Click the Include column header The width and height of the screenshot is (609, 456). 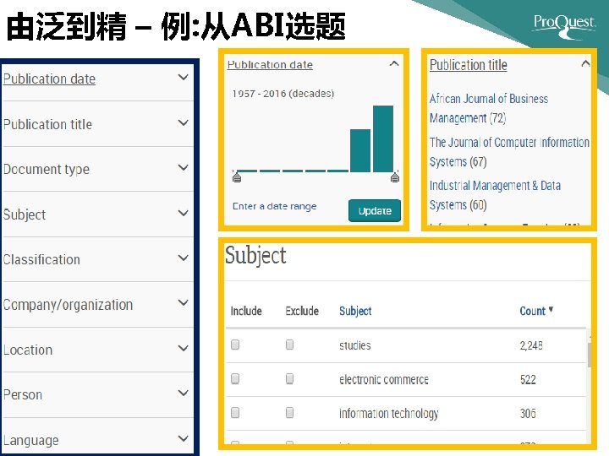[x=246, y=311]
